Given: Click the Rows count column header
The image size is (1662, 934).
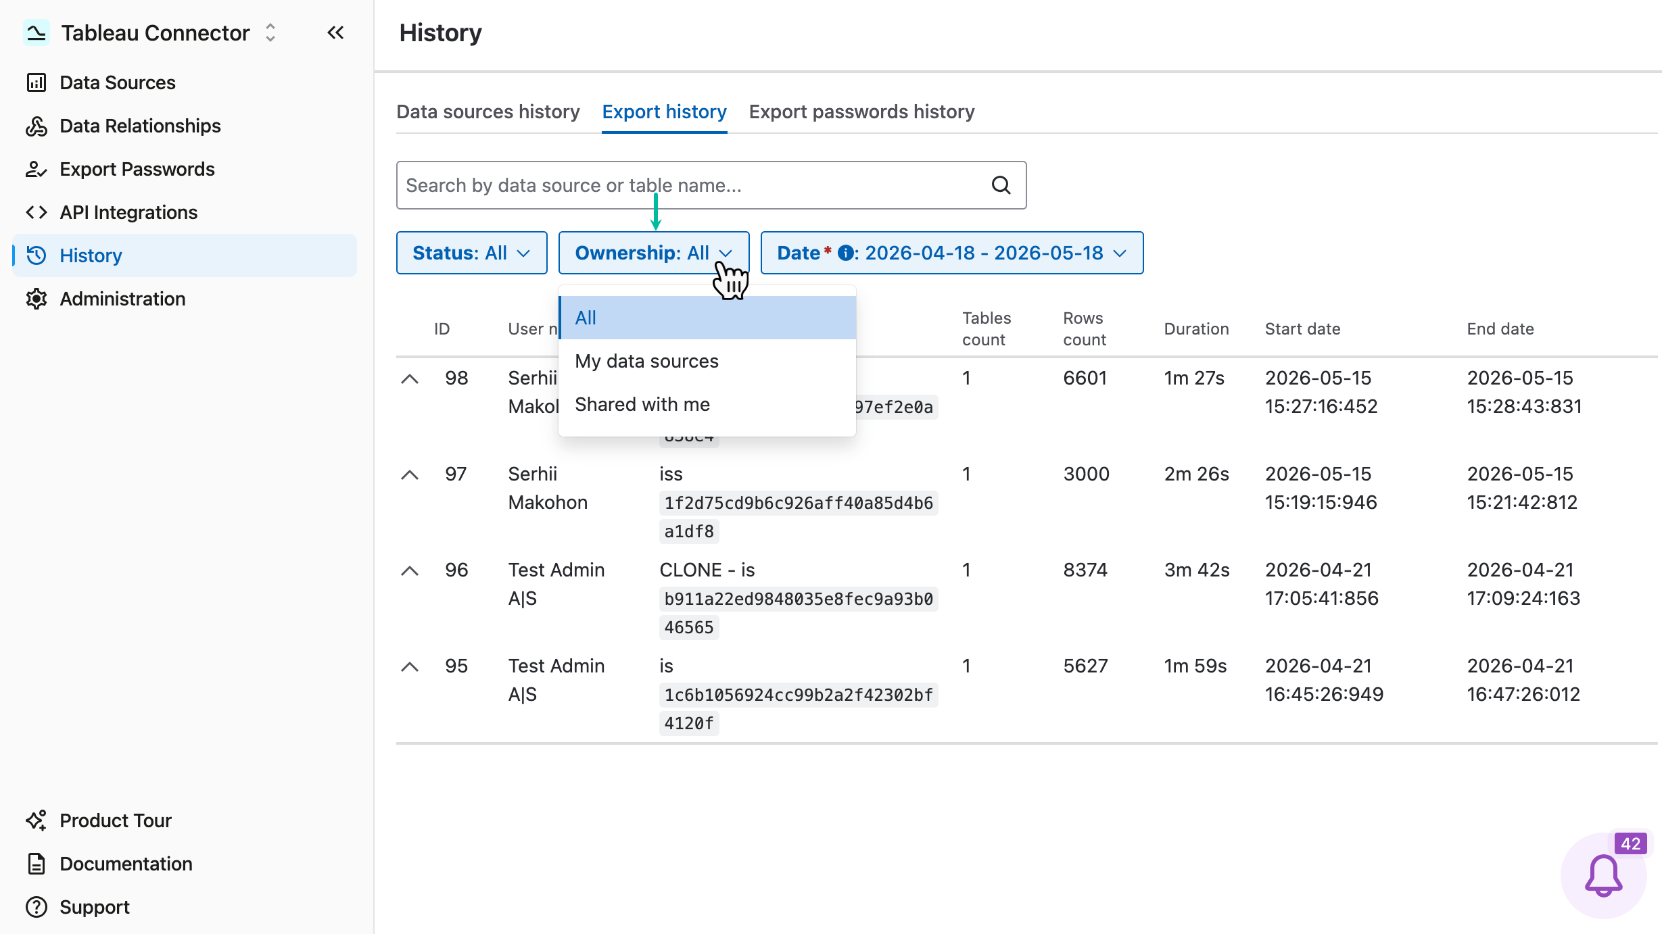Looking at the screenshot, I should pos(1084,329).
